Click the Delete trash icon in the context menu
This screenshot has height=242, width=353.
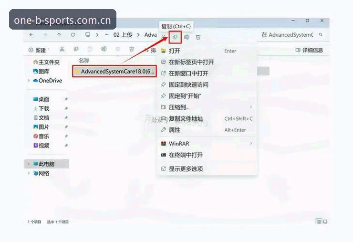click(x=198, y=37)
